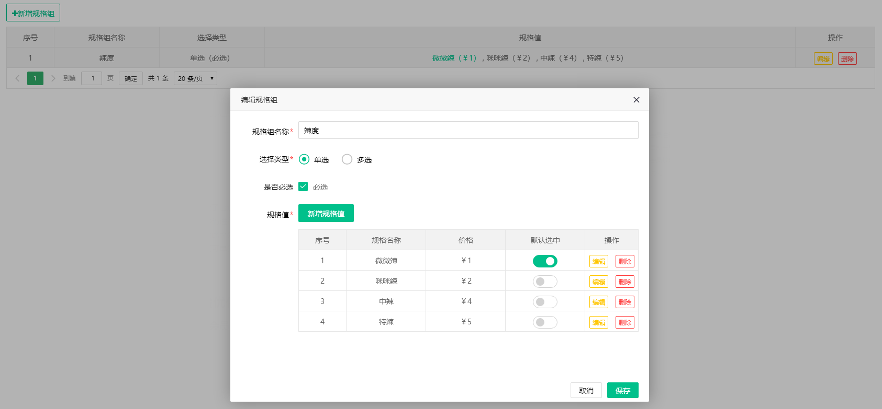Save the spec group with 保存

click(622, 390)
